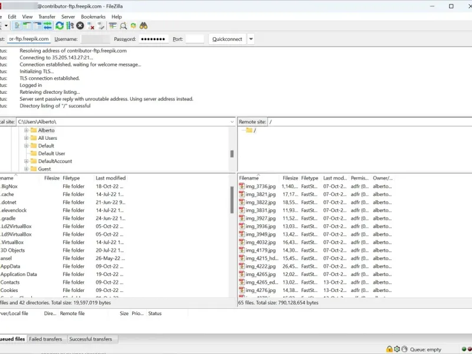Toggle the remote directory tree display icon
Screen dimensions: 472x354
37,26
